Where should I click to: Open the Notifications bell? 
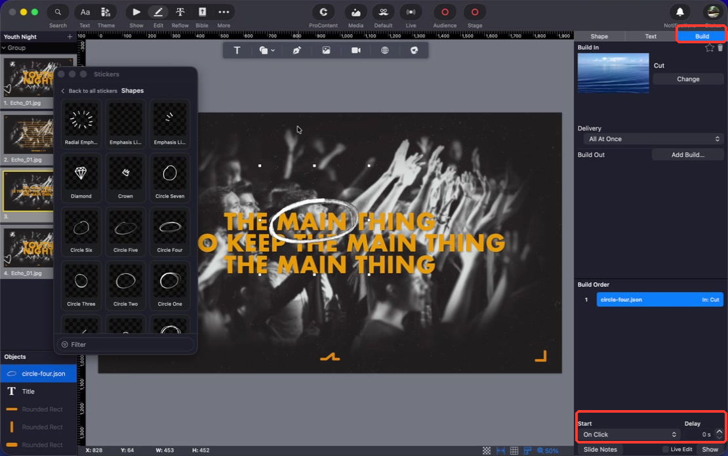(679, 12)
